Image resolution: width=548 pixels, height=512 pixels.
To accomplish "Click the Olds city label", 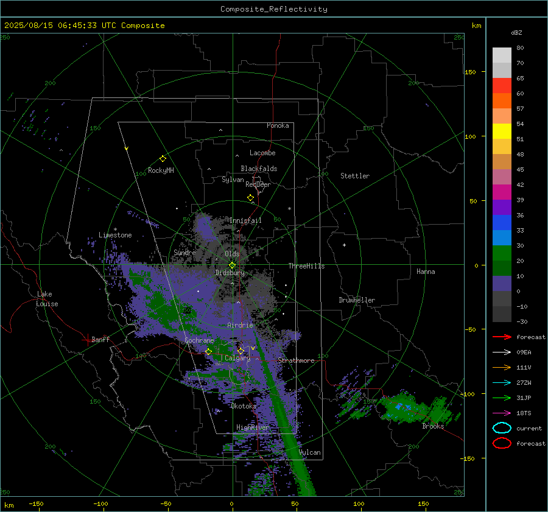I will coord(232,254).
